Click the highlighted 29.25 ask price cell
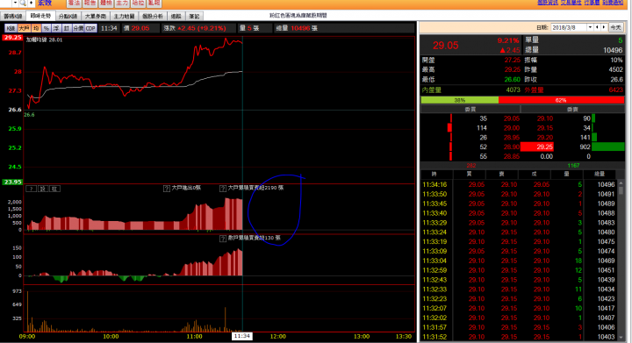Screen dimensions: 632x343 click(x=536, y=147)
